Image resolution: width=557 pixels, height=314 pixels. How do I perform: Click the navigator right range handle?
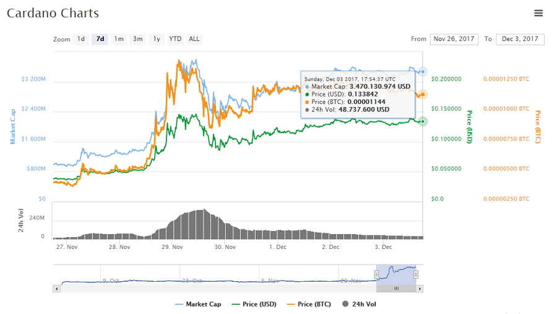416,274
